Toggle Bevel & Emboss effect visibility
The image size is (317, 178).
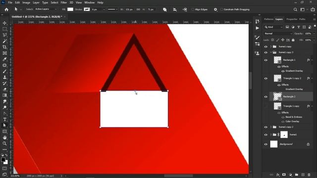tap(283, 117)
